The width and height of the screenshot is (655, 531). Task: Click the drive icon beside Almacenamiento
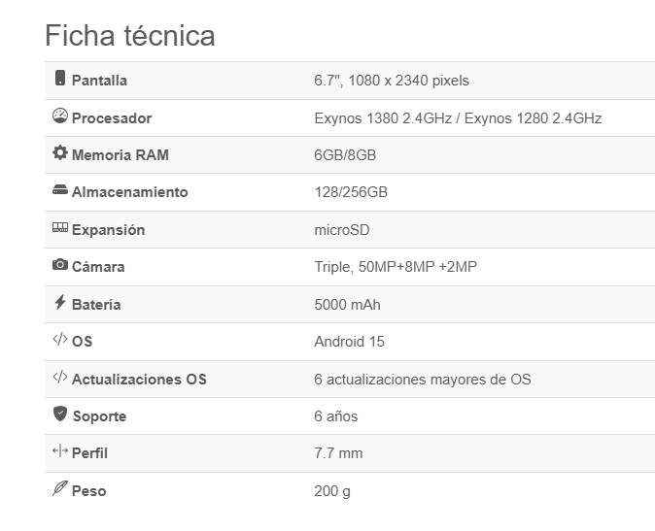(x=60, y=190)
